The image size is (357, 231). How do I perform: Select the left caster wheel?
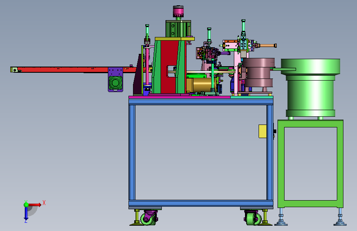[149, 217]
